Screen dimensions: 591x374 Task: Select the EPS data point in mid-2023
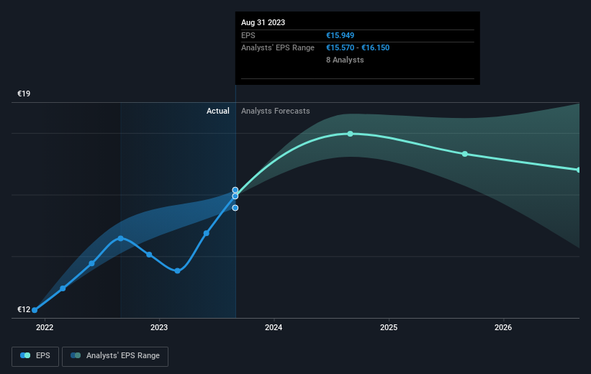(206, 233)
